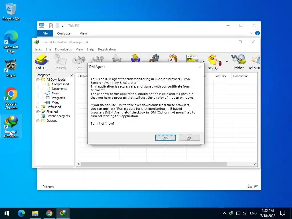Show hidden system tray icons chevron
Viewport: 292px width, 219px height.
224,213
